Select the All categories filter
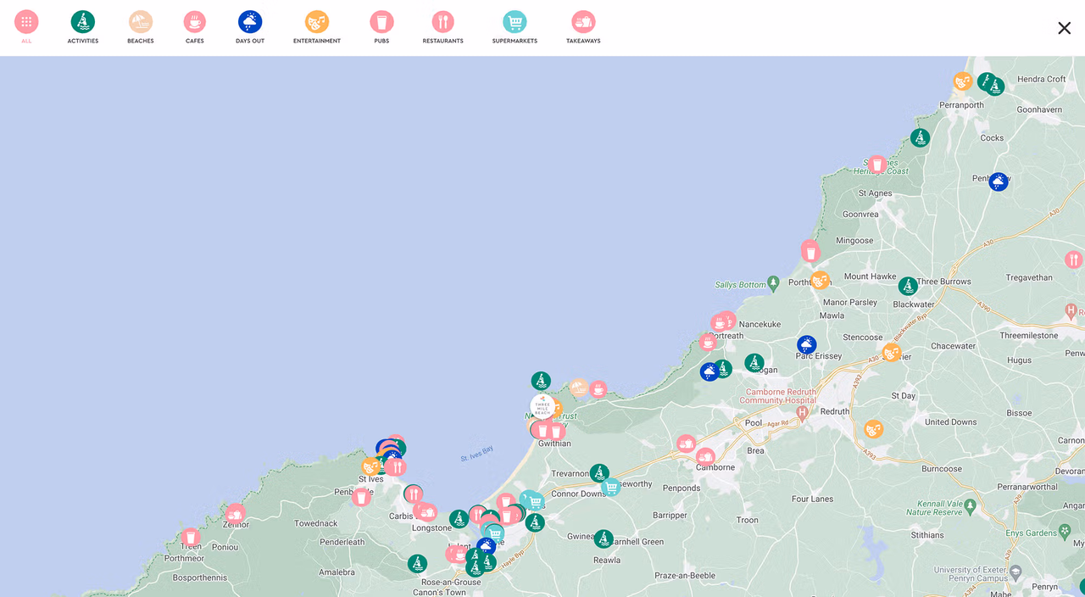The height and width of the screenshot is (597, 1085). coord(26,23)
